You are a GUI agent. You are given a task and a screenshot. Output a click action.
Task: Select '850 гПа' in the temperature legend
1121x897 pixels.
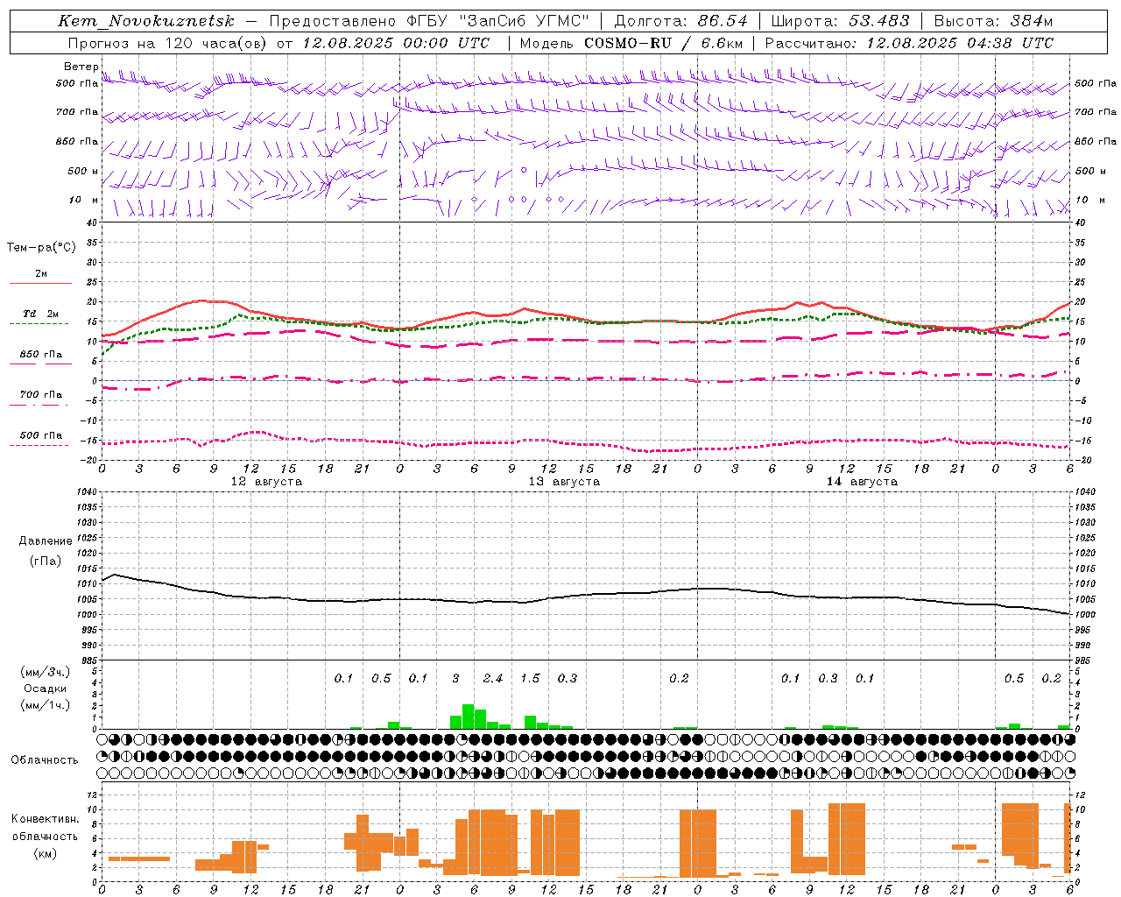click(41, 355)
